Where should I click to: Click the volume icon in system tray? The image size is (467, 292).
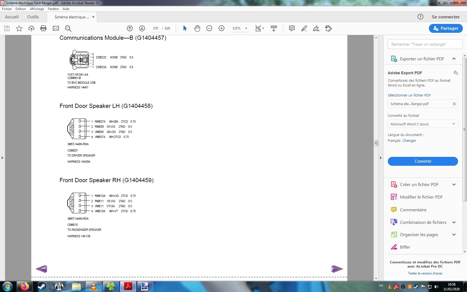(x=436, y=287)
